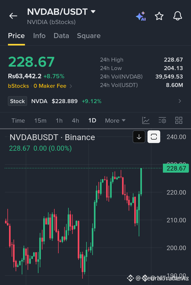Open the grid layout icon
This screenshot has width=191, height=285.
(179, 120)
